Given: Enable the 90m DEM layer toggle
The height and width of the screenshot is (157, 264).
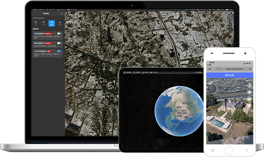Looking at the screenshot, I should click(x=59, y=43).
